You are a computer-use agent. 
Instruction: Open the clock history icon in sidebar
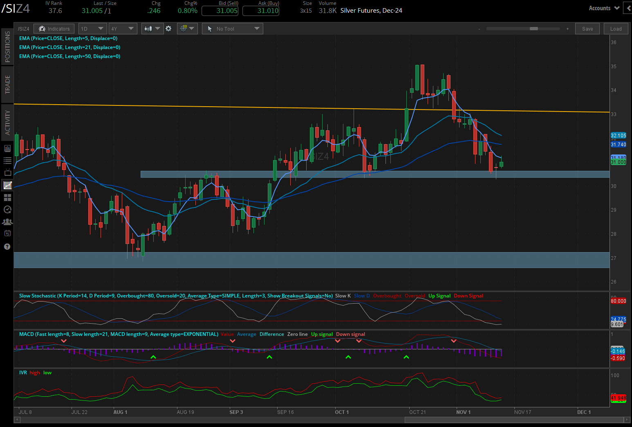click(x=7, y=210)
